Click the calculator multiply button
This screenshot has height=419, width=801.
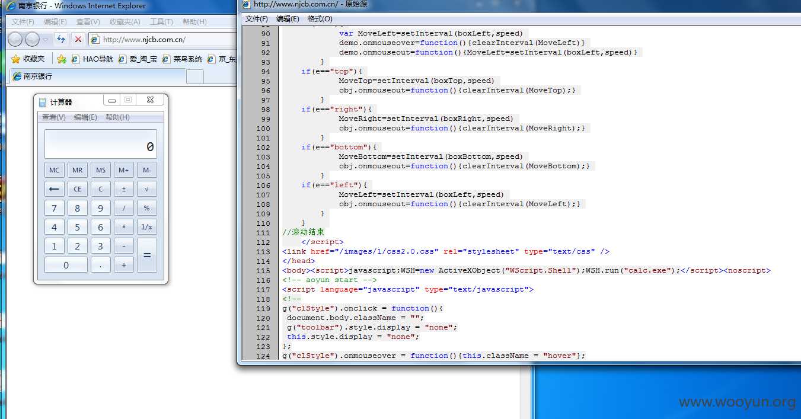point(124,227)
